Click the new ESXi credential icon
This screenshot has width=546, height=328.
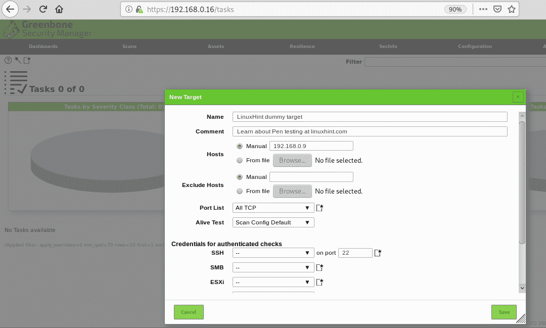(x=320, y=282)
